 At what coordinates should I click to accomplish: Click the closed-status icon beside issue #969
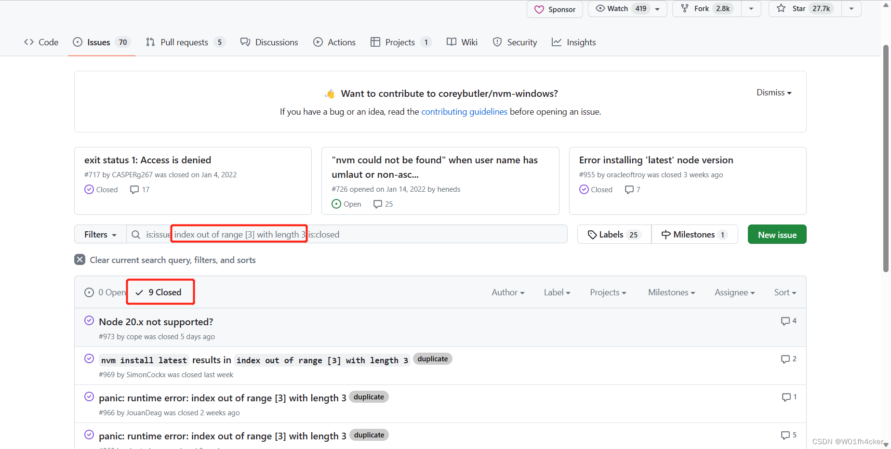tap(89, 358)
